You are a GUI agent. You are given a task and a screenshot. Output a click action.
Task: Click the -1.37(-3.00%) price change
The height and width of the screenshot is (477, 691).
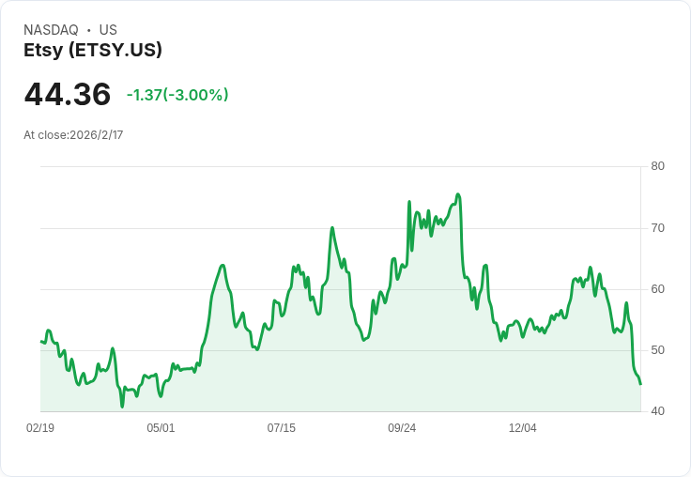(177, 95)
